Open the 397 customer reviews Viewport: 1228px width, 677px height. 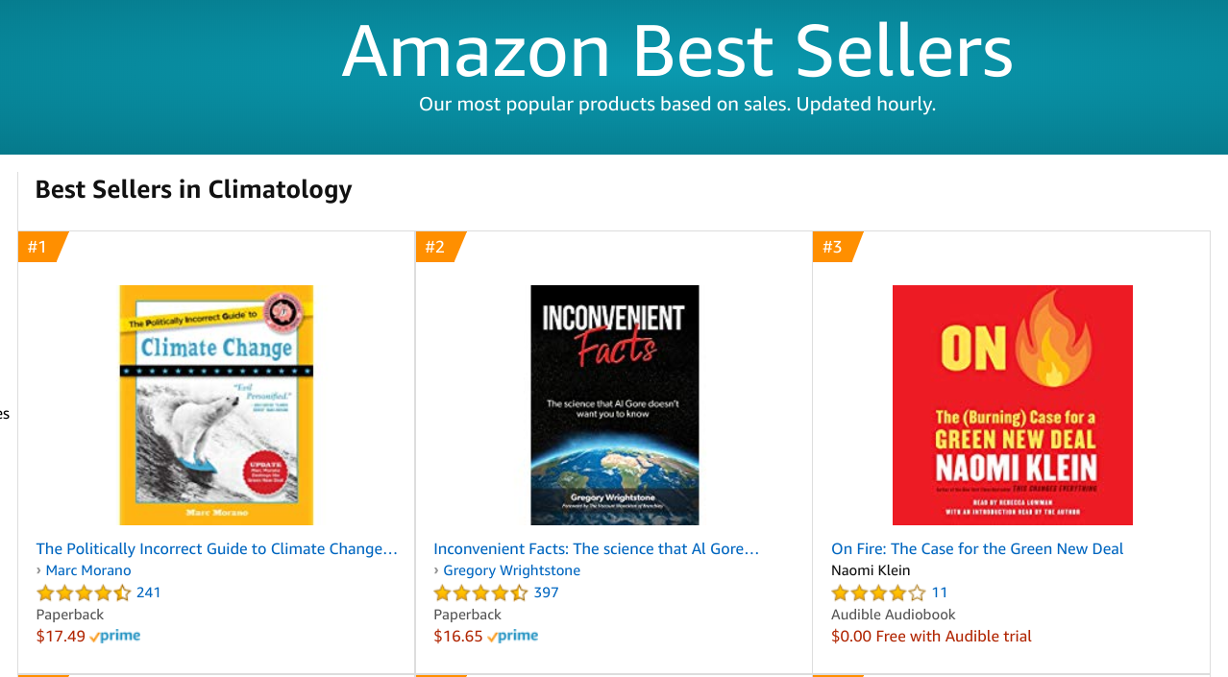[546, 592]
